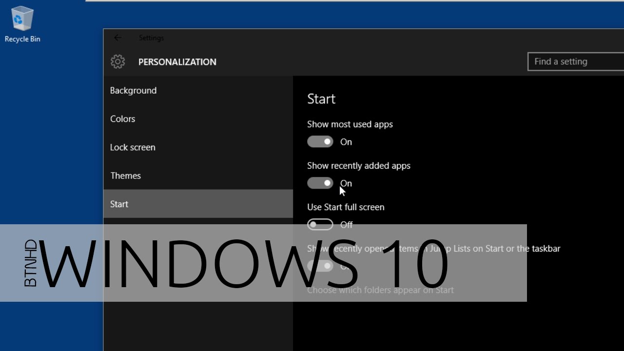Click the Personalization gear icon
Viewport: 624px width, 351px height.
pyautogui.click(x=117, y=61)
